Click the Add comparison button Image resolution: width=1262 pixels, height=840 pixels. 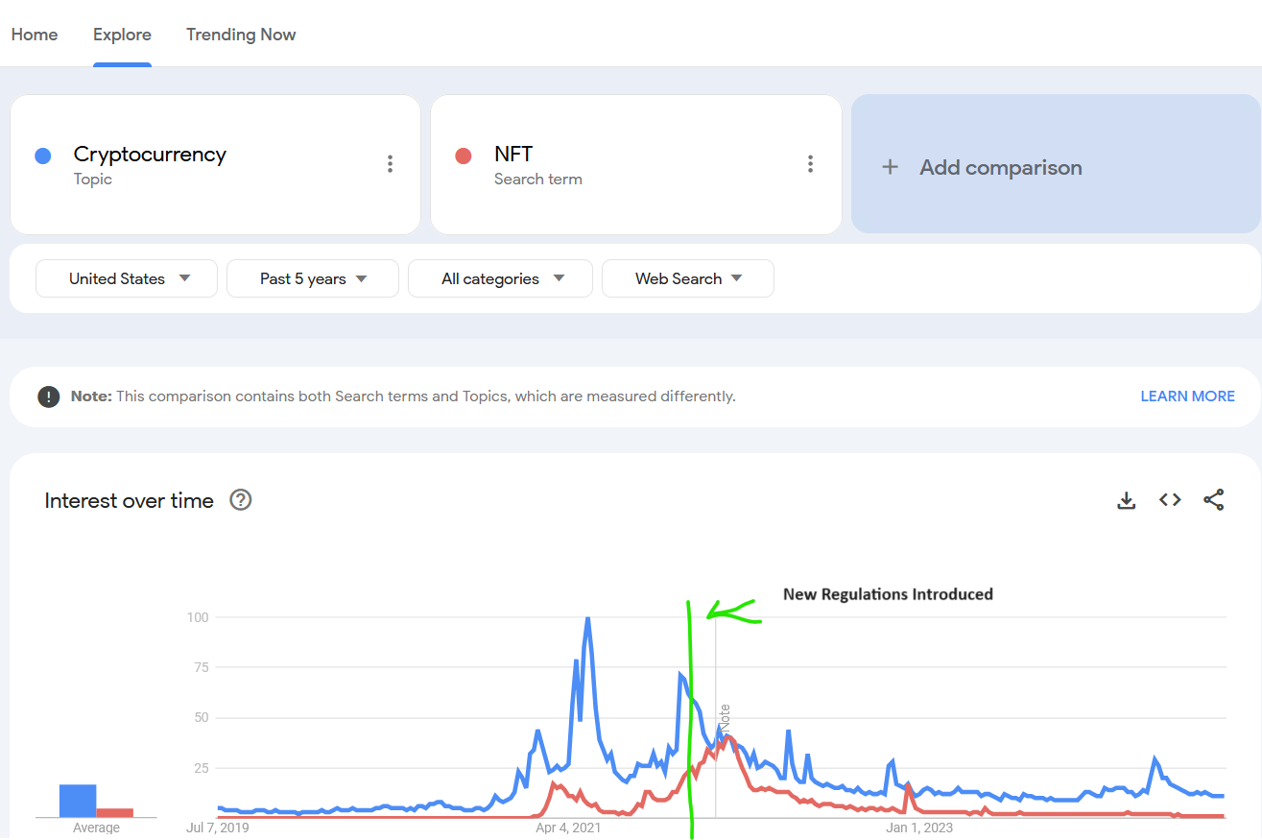coord(1056,164)
